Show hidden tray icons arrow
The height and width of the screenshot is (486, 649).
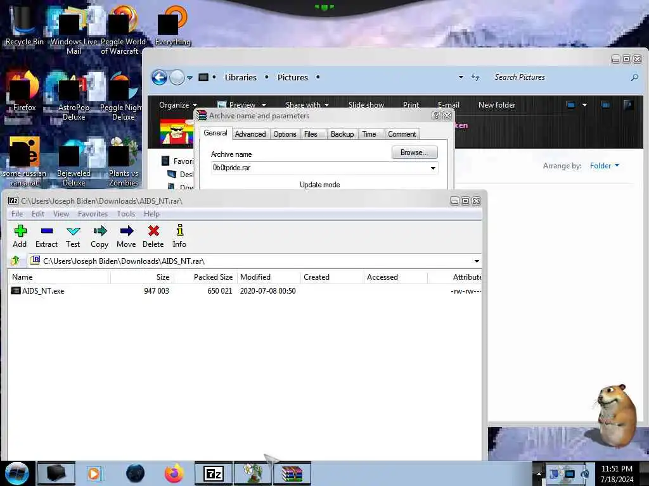539,473
